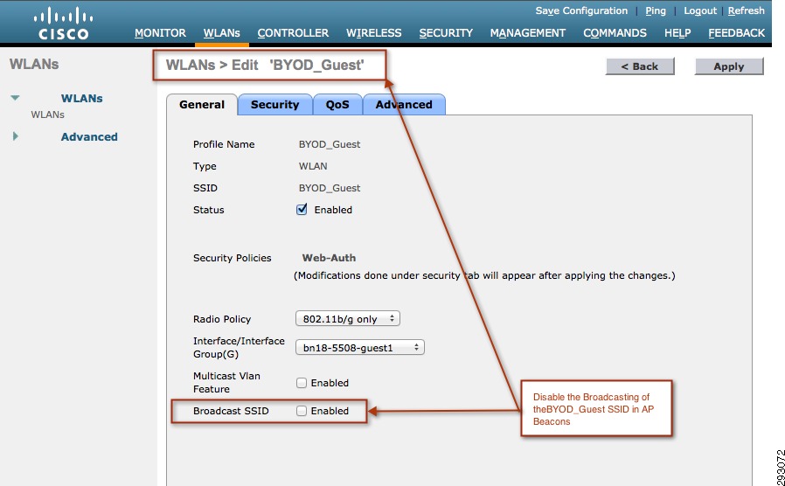Screen dimensions: 785x486
Task: Toggle the Status Enabled checkbox
Action: (x=302, y=210)
